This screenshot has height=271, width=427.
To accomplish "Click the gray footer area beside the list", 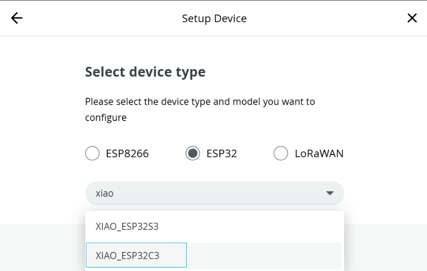I will [386, 247].
